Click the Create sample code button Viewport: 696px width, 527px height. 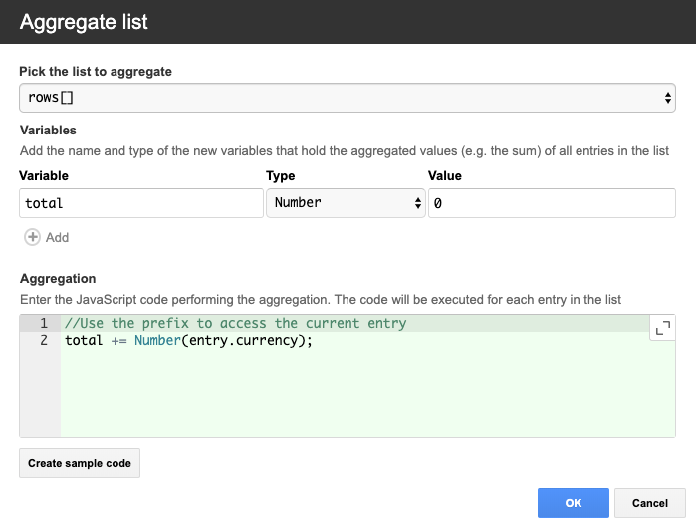point(80,463)
